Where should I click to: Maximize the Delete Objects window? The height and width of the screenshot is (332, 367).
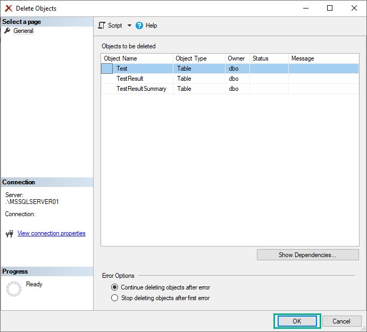click(x=330, y=8)
